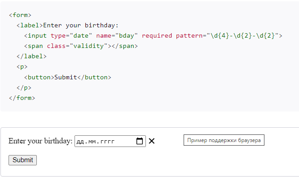Click the 'Enter your birthday:' label in the form
Image resolution: width=299 pixels, height=177 pixels.
point(40,141)
